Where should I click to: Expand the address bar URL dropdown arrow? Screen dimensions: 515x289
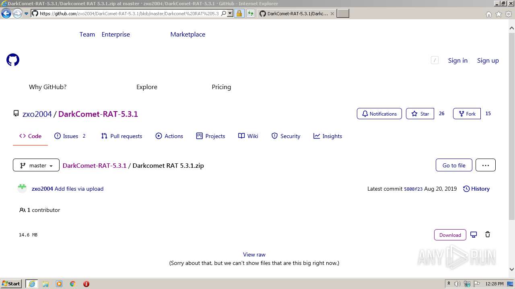click(x=230, y=13)
